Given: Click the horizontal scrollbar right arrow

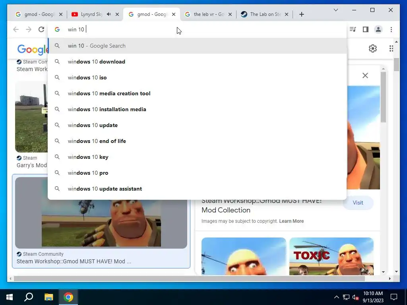Looking at the screenshot, I should tap(390, 279).
